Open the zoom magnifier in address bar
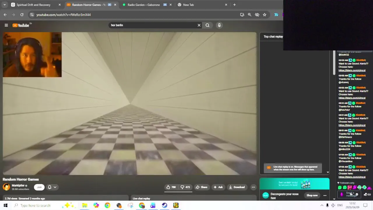Screen dimensions: 373x210 (249, 15)
